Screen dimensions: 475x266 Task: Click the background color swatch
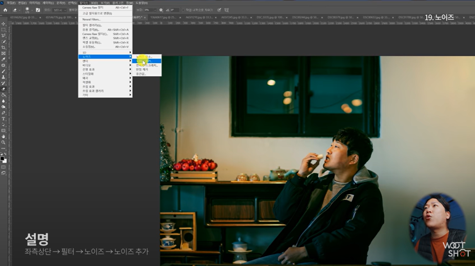[5, 161]
